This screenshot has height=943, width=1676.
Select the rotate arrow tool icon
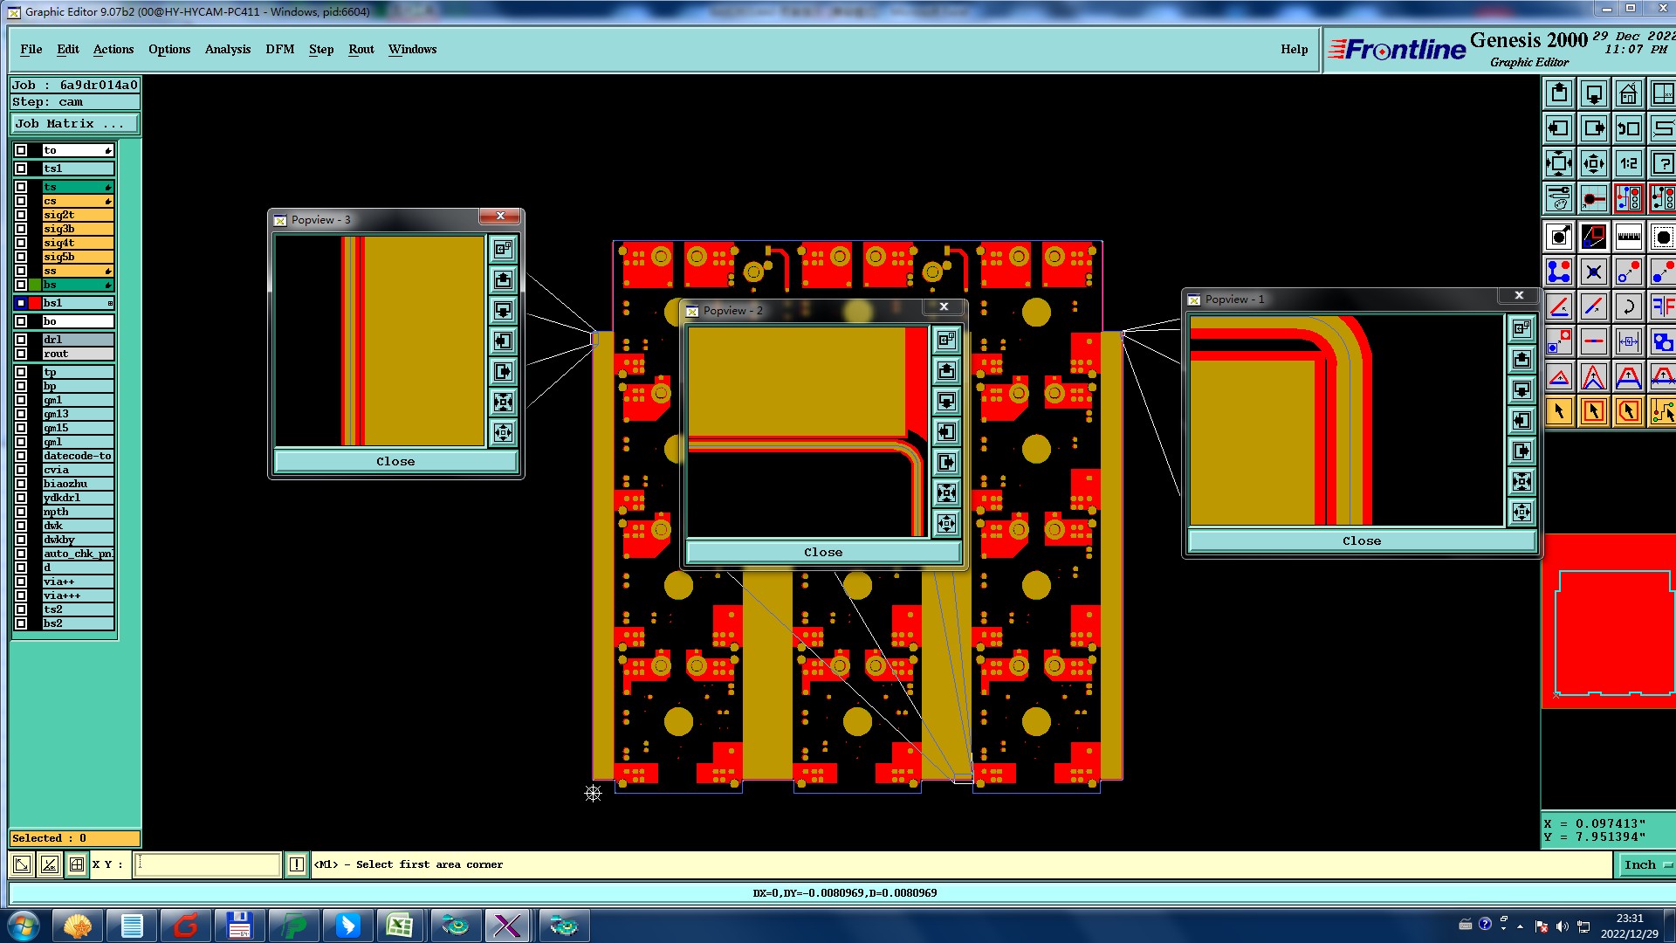pos(1628,306)
